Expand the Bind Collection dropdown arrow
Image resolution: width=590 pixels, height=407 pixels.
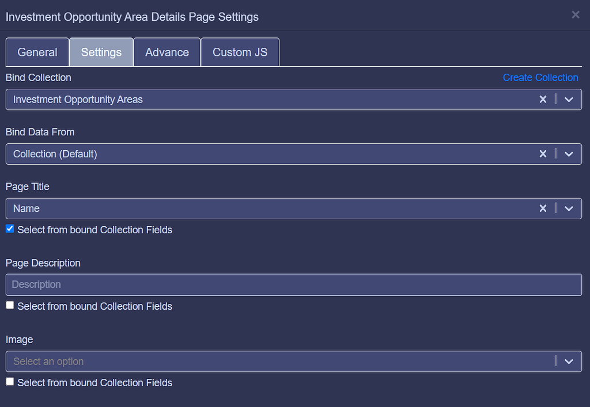click(569, 100)
